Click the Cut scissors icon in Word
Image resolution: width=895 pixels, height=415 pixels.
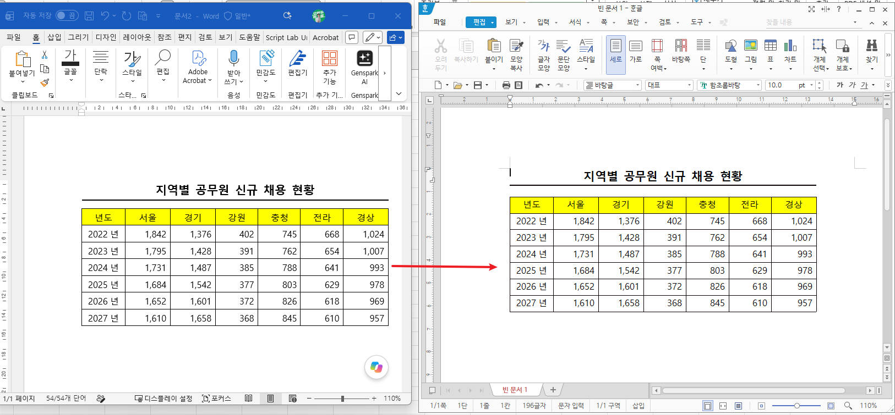(x=45, y=55)
